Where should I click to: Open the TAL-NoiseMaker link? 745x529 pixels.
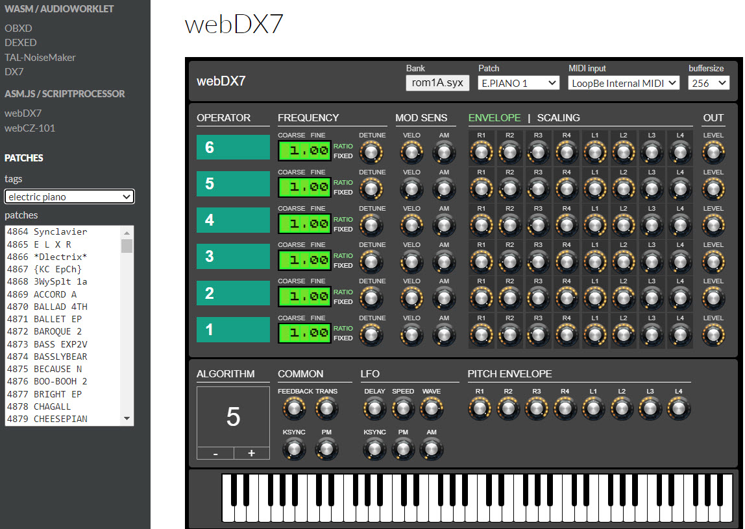click(40, 58)
